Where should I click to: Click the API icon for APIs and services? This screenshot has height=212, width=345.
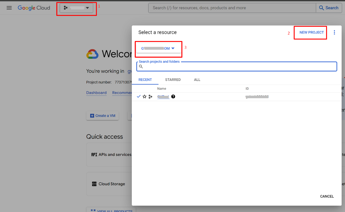(x=94, y=155)
